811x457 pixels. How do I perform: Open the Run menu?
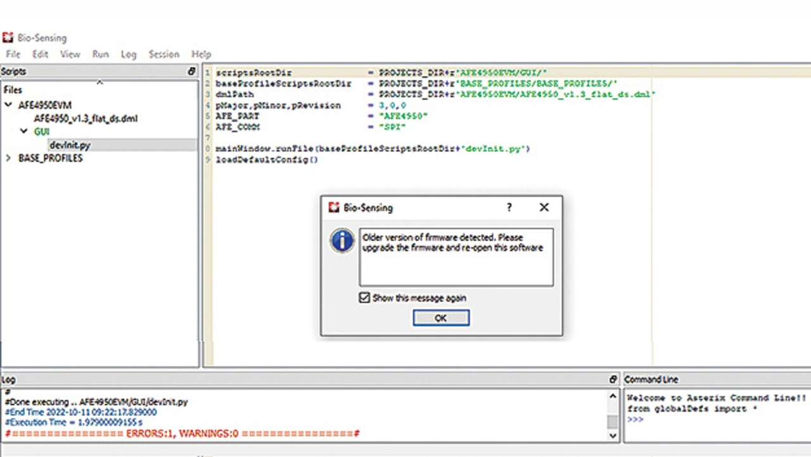point(100,55)
